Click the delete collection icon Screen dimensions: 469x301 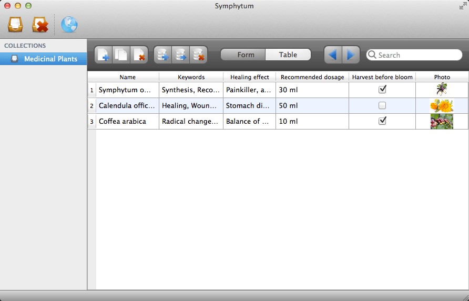[x=40, y=25]
